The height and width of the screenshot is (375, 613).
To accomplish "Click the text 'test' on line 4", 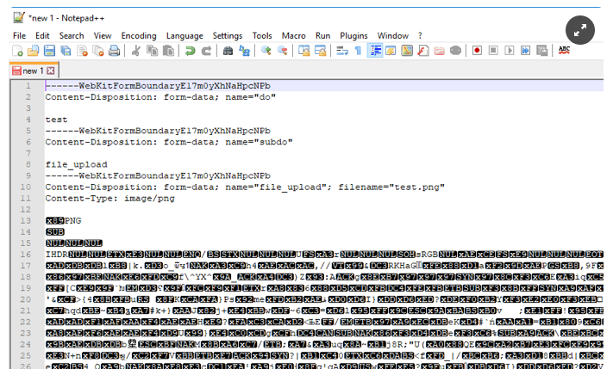I will [56, 120].
